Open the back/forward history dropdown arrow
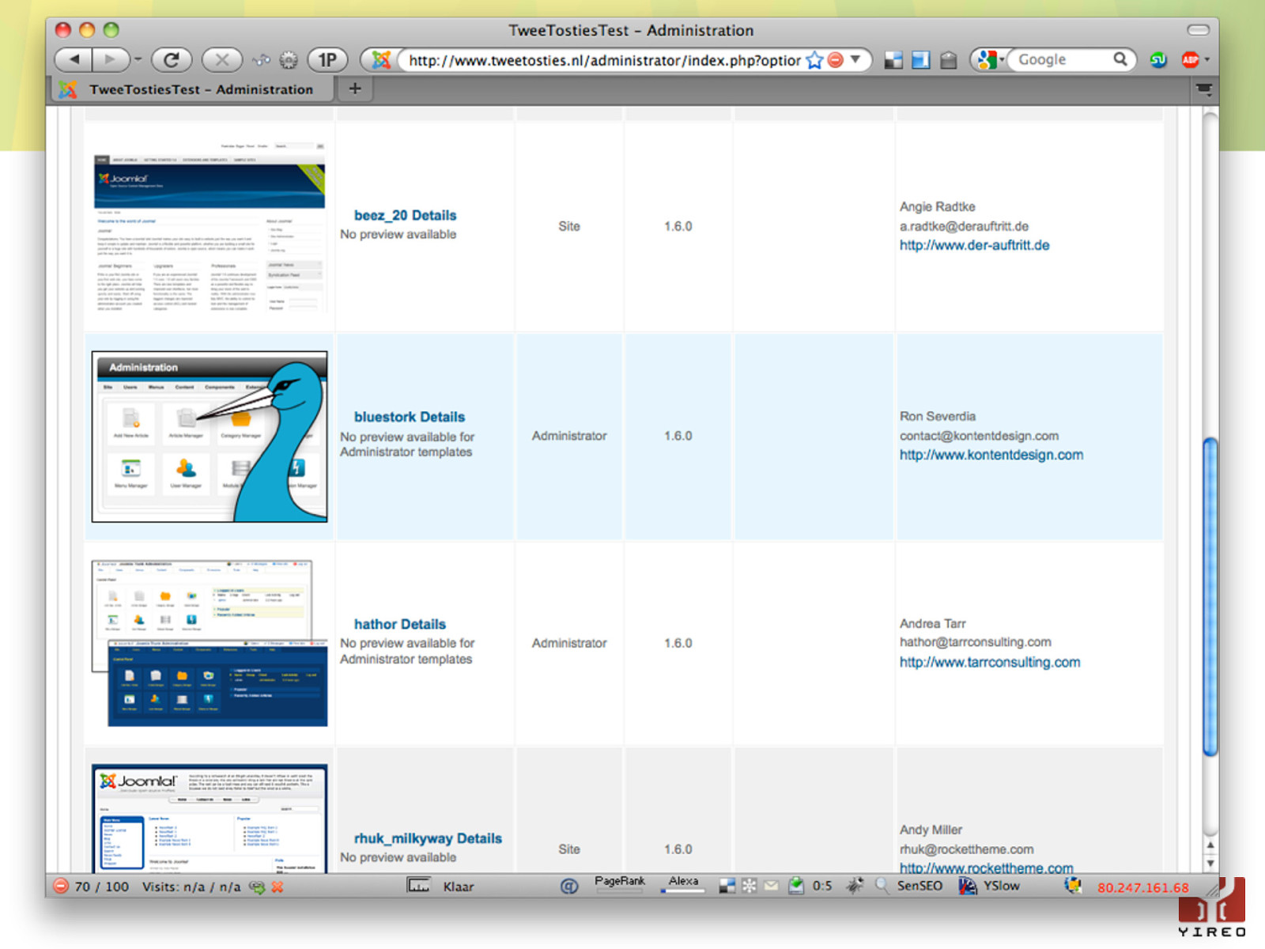 coord(137,59)
